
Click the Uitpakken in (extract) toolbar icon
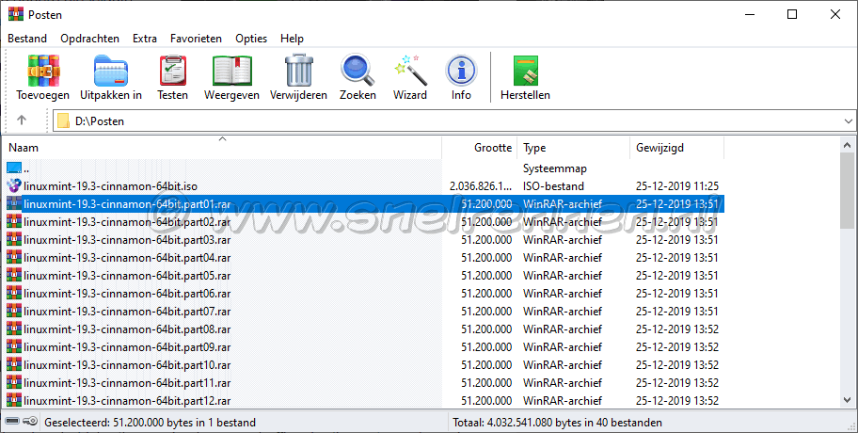coord(110,71)
